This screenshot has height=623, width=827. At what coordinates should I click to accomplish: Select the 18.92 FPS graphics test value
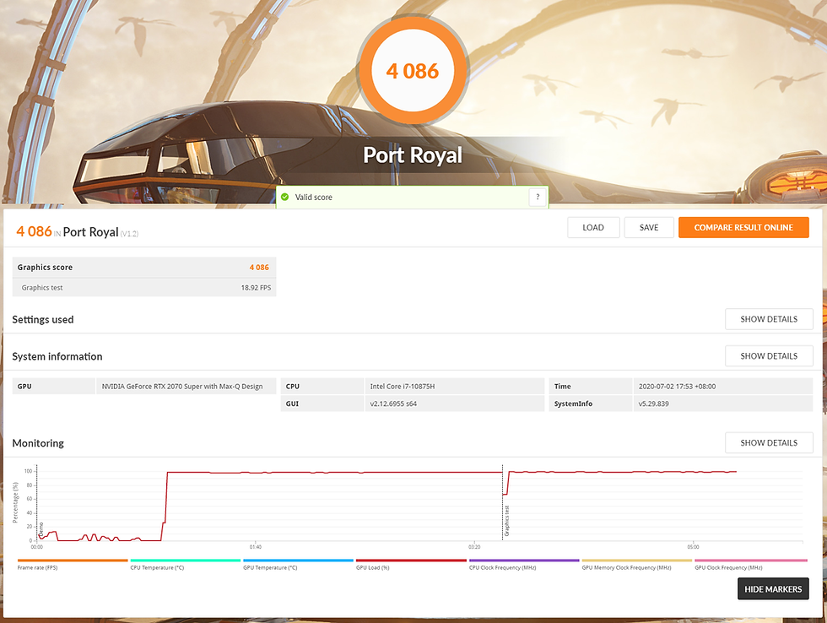[256, 288]
